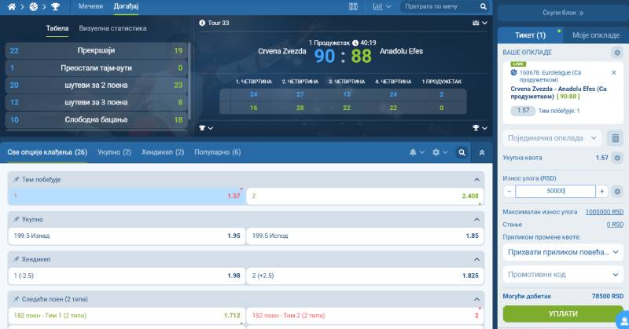The width and height of the screenshot is (629, 329).
Task: Select 182 поен - Тим 1 odds
Action: click(127, 316)
